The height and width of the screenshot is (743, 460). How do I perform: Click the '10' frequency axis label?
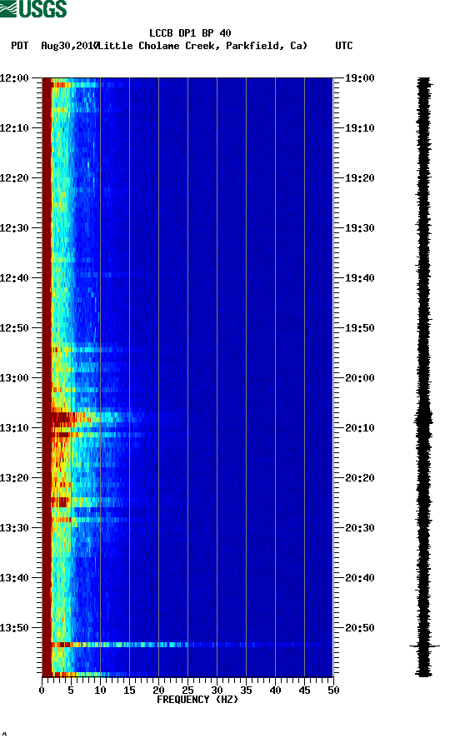100,690
